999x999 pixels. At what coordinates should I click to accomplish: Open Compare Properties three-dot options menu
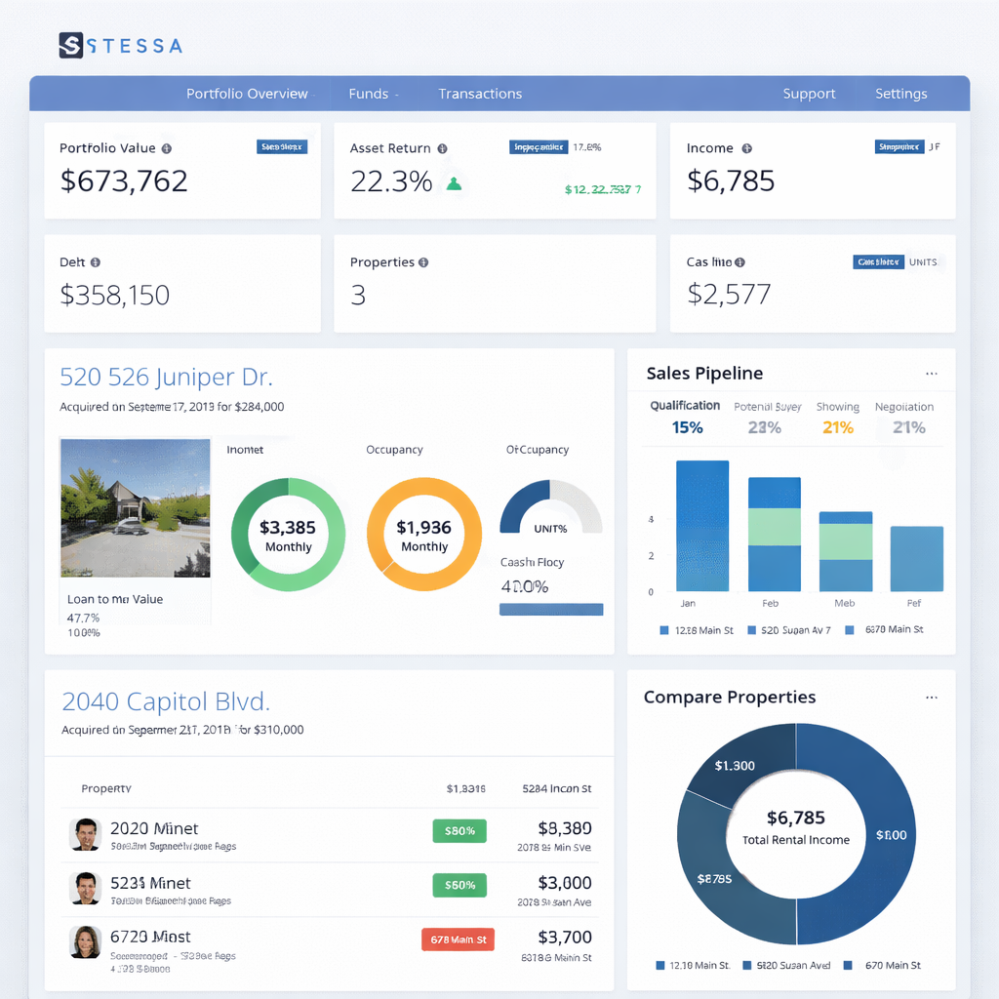[931, 698]
